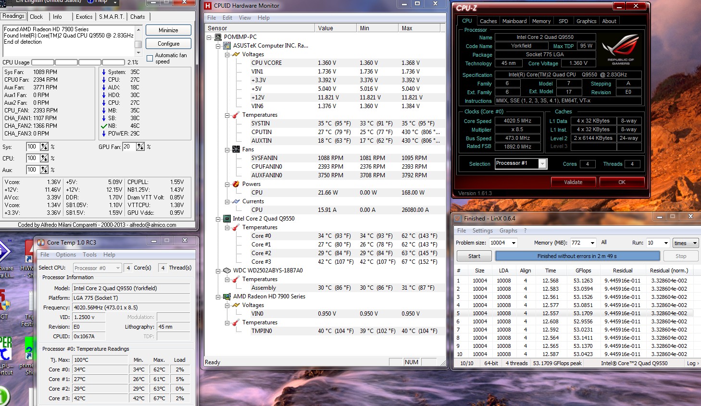Click the GPU Fan speed stepper arrows

tap(140, 147)
